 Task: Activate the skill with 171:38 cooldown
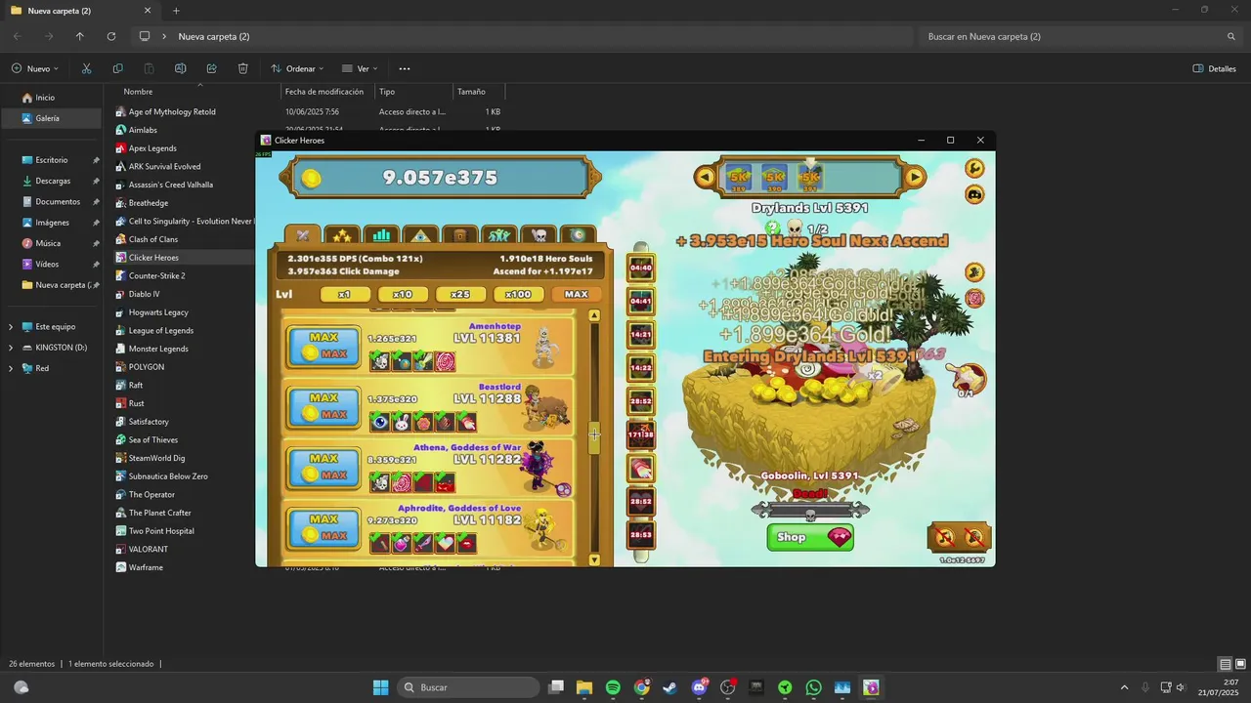(641, 434)
